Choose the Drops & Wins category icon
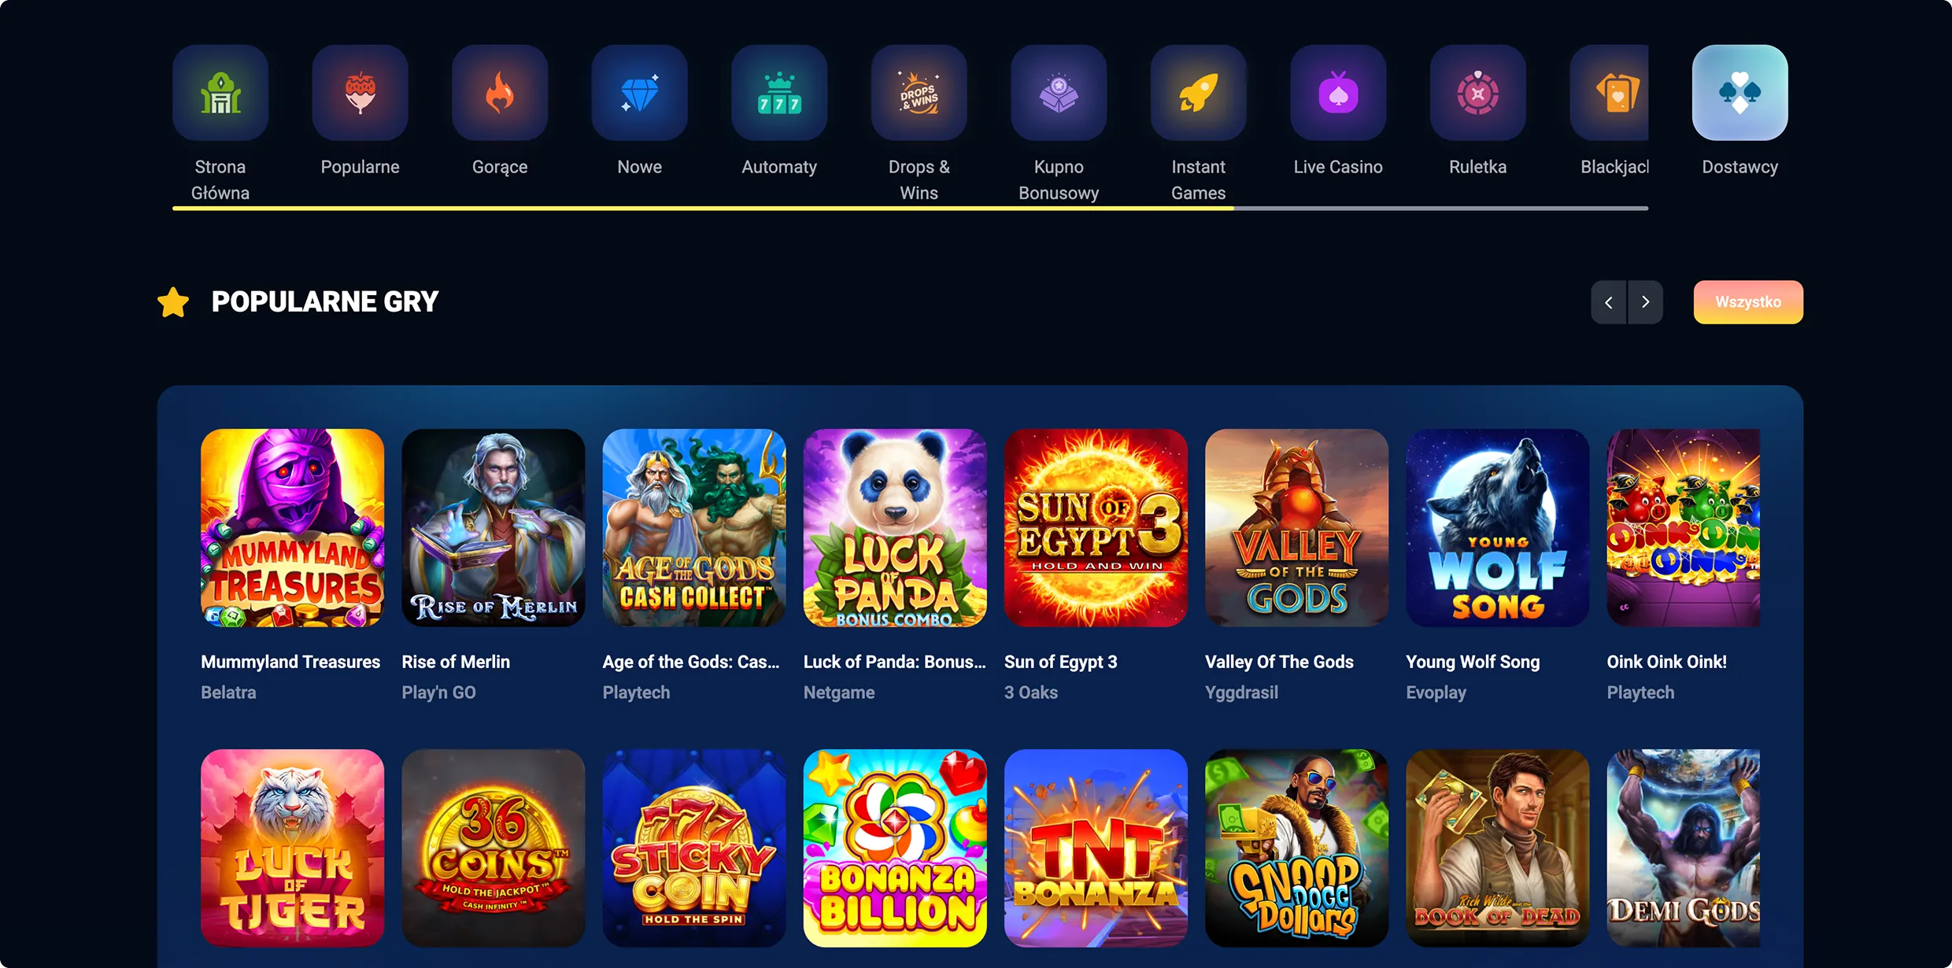Image resolution: width=1952 pixels, height=968 pixels. [919, 93]
